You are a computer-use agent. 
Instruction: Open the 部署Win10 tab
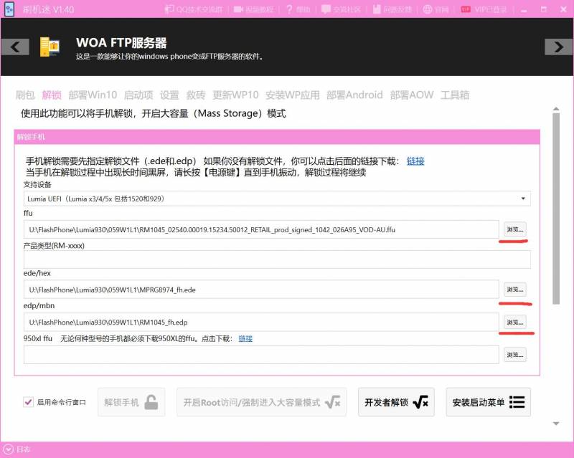click(93, 95)
